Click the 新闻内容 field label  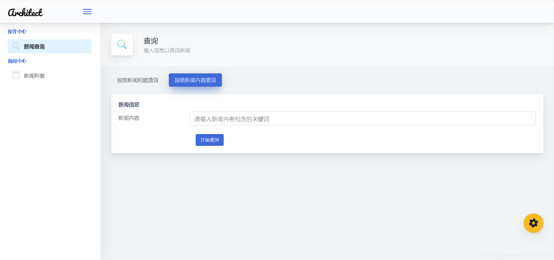(x=129, y=118)
